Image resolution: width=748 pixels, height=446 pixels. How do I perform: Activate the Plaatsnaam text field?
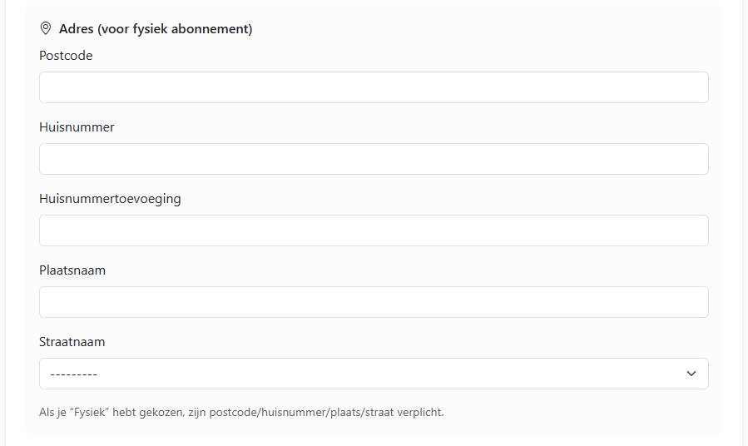coord(374,302)
